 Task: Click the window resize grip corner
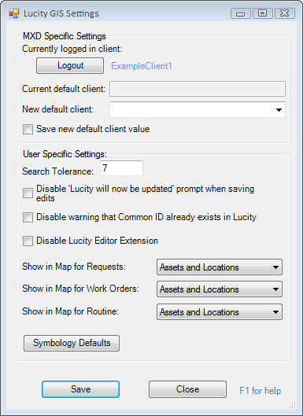[293, 406]
